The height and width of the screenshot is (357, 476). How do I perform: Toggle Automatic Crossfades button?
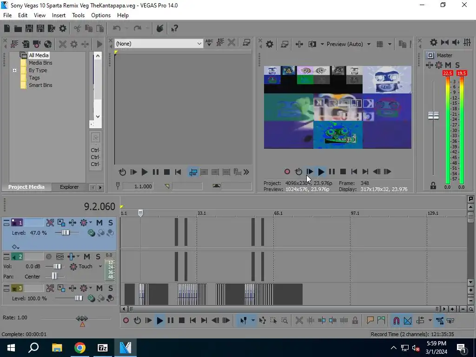[x=408, y=321]
